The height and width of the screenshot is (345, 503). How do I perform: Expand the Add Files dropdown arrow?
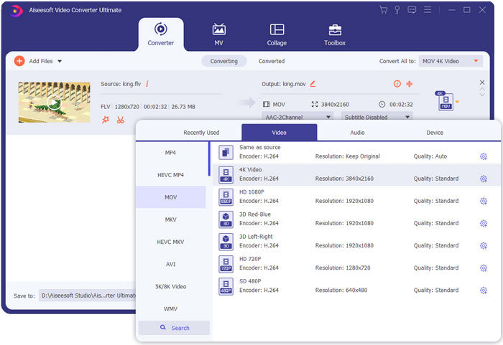click(60, 61)
